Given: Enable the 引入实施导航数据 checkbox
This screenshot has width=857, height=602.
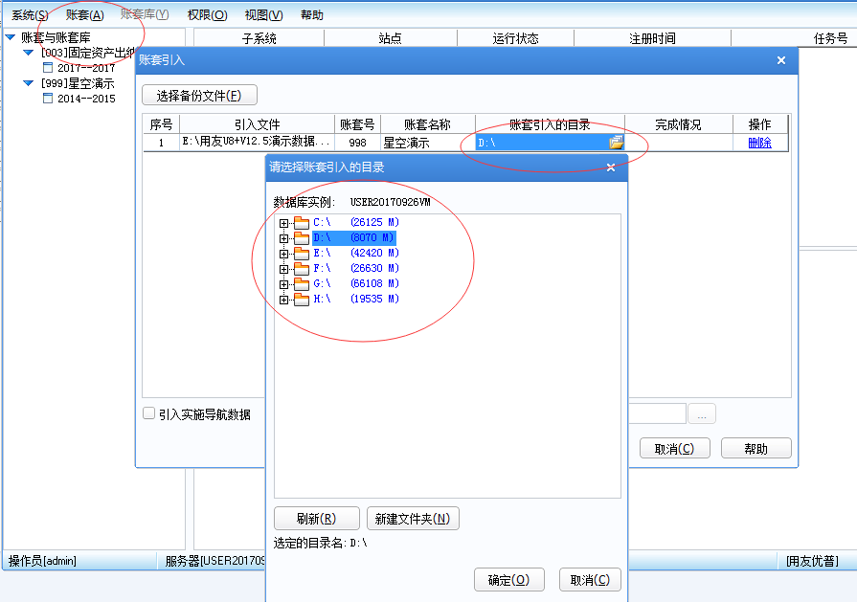Looking at the screenshot, I should tap(148, 413).
